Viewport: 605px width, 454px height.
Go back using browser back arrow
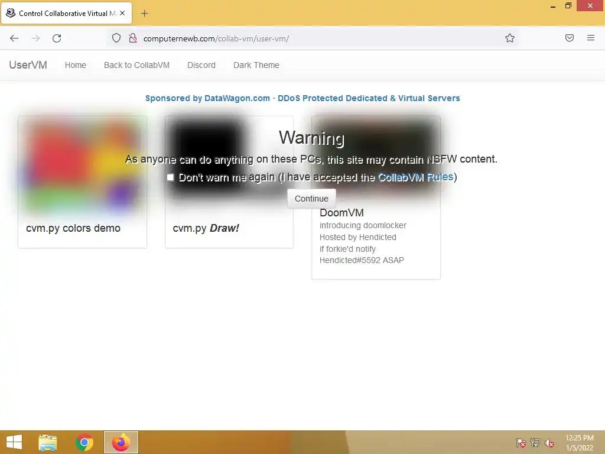[x=14, y=38]
